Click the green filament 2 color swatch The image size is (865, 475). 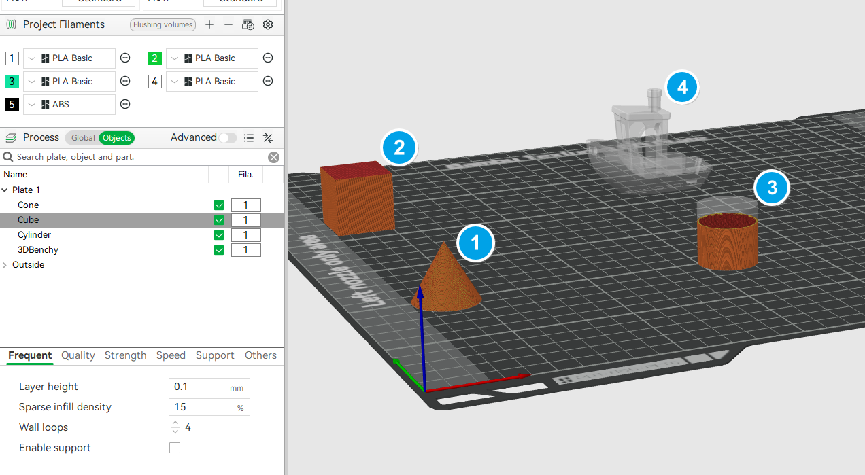pos(155,58)
